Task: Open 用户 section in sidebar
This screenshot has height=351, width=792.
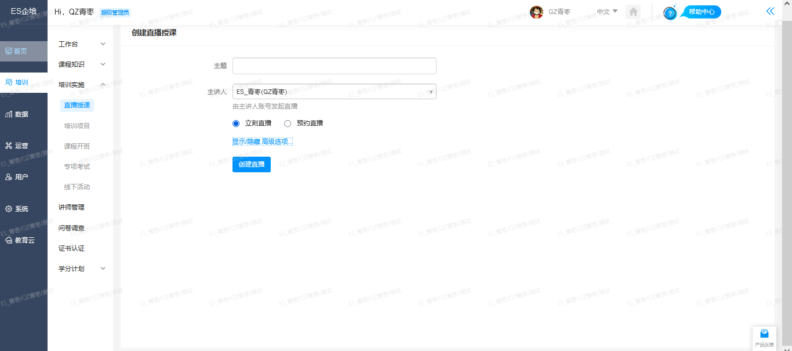Action: click(24, 177)
